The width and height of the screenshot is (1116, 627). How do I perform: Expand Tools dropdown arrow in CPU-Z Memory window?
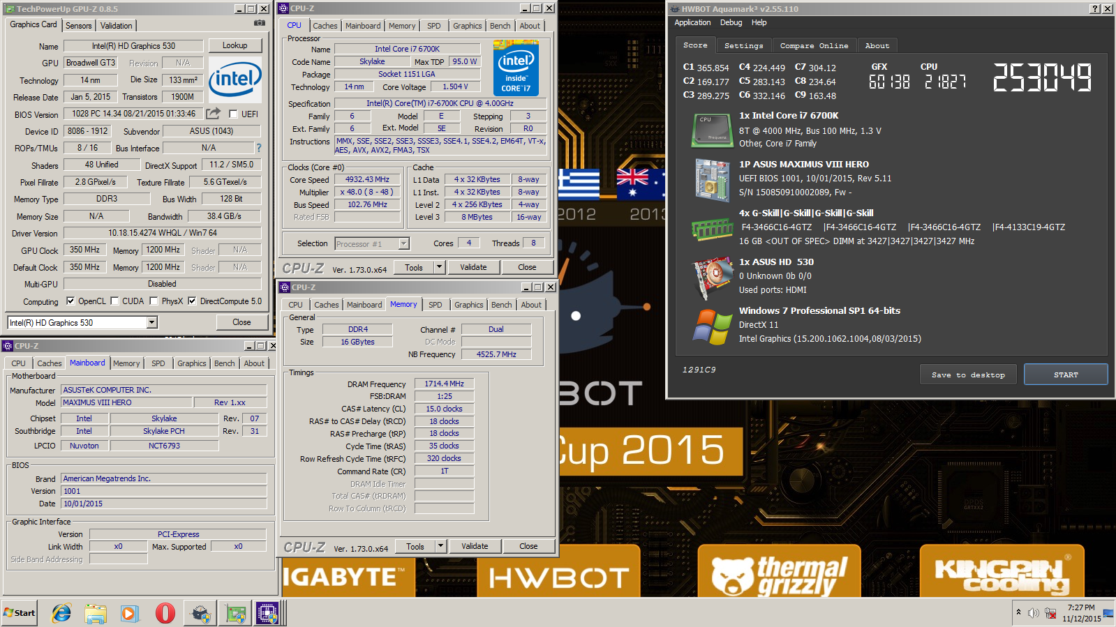coord(440,546)
